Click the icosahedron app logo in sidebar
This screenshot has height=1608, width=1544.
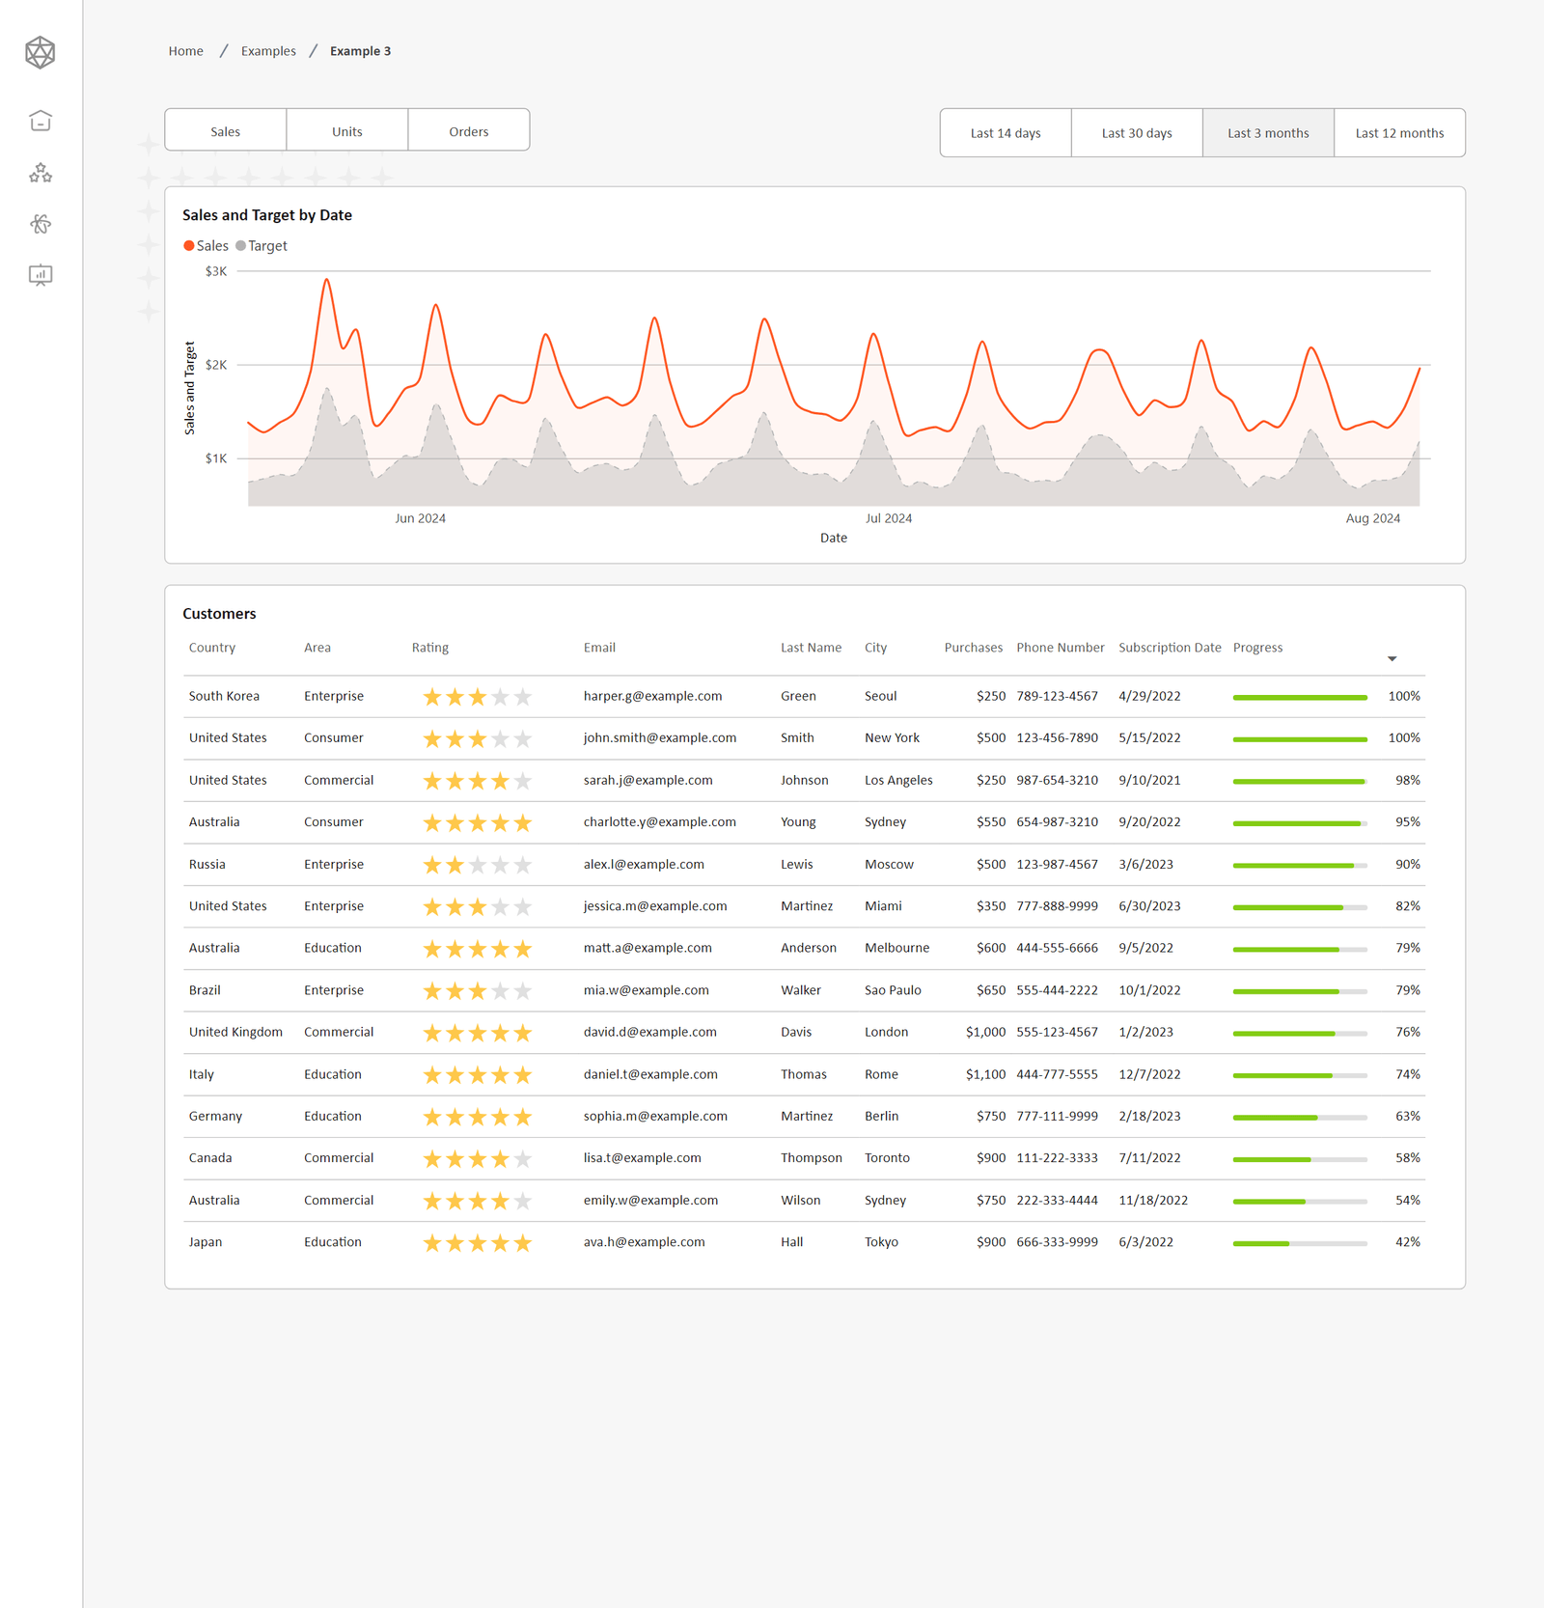41,53
